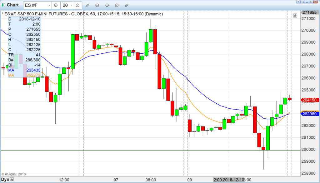
Task: Maximize the chart window
Action: pos(311,2)
